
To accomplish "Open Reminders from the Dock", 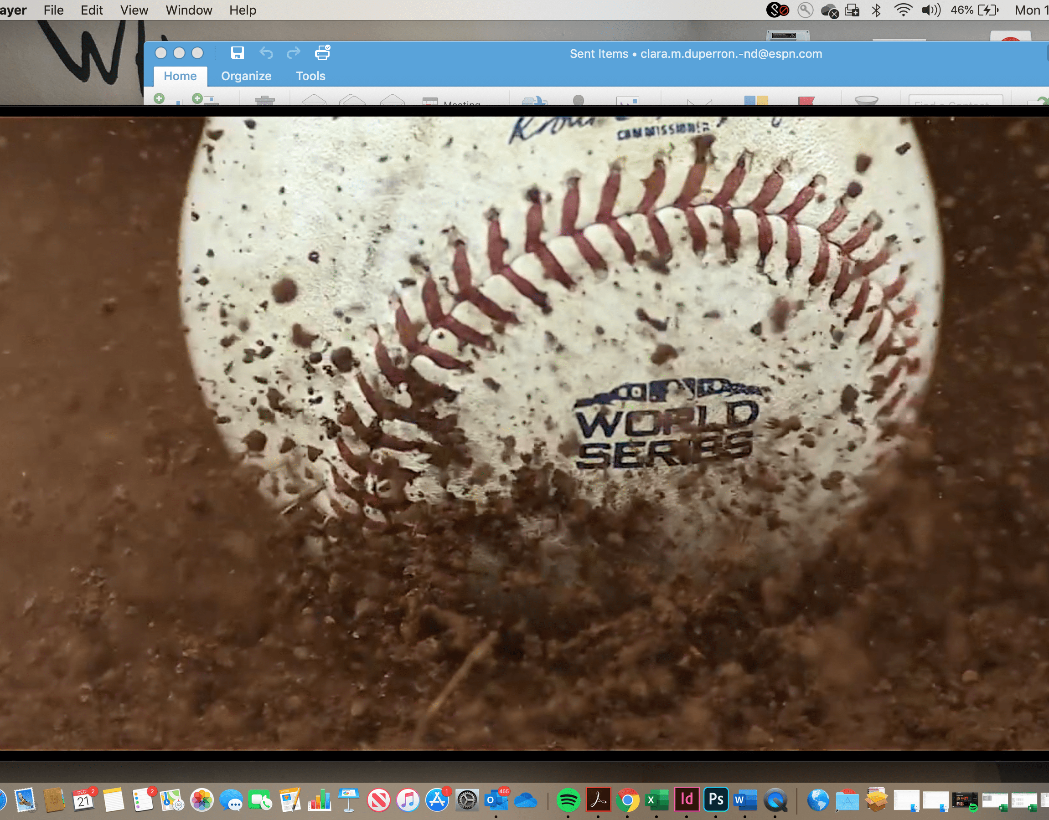I will pos(143,800).
